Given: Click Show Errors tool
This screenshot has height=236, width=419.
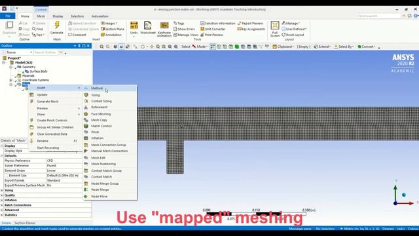Looking at the screenshot, I should (184, 29).
